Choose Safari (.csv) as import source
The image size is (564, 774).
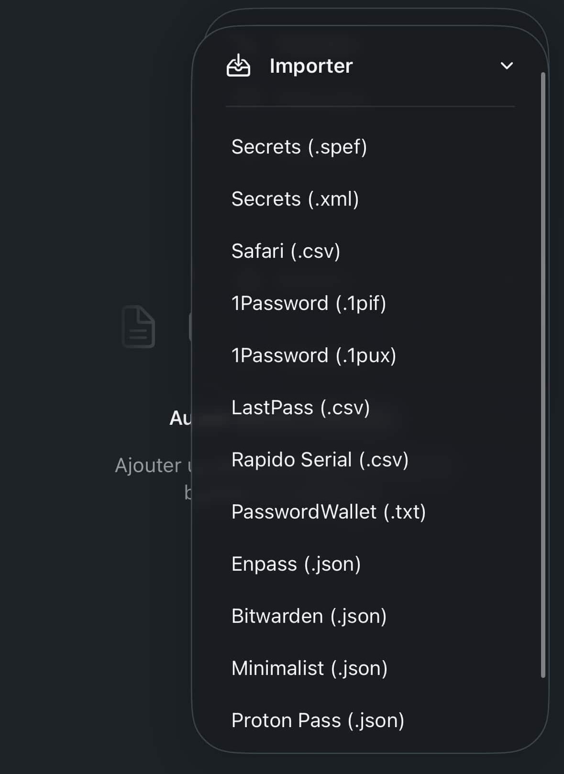(x=286, y=250)
